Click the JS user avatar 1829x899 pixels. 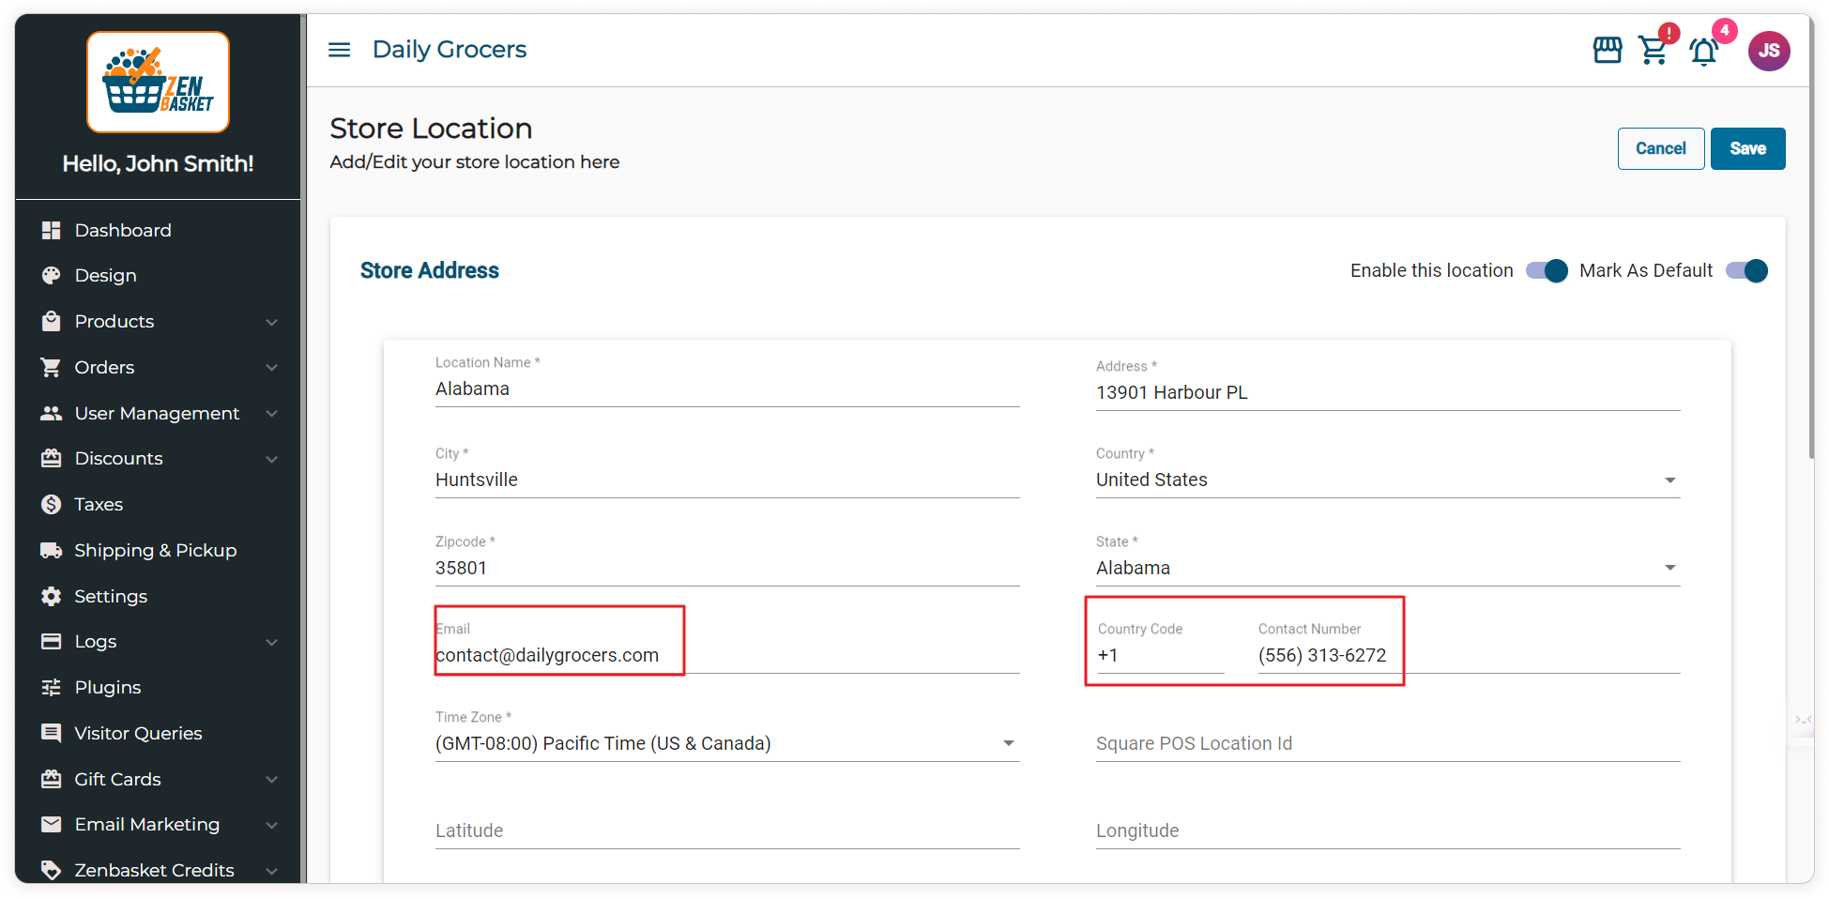click(x=1768, y=51)
